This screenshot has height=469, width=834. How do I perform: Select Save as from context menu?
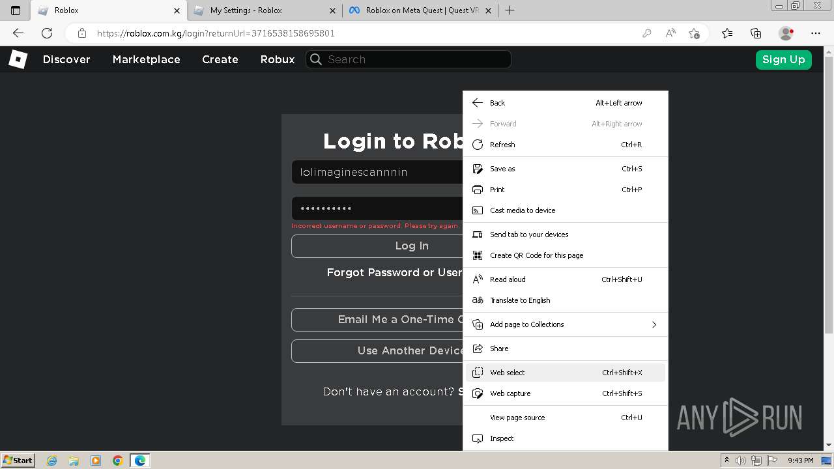[566, 169]
